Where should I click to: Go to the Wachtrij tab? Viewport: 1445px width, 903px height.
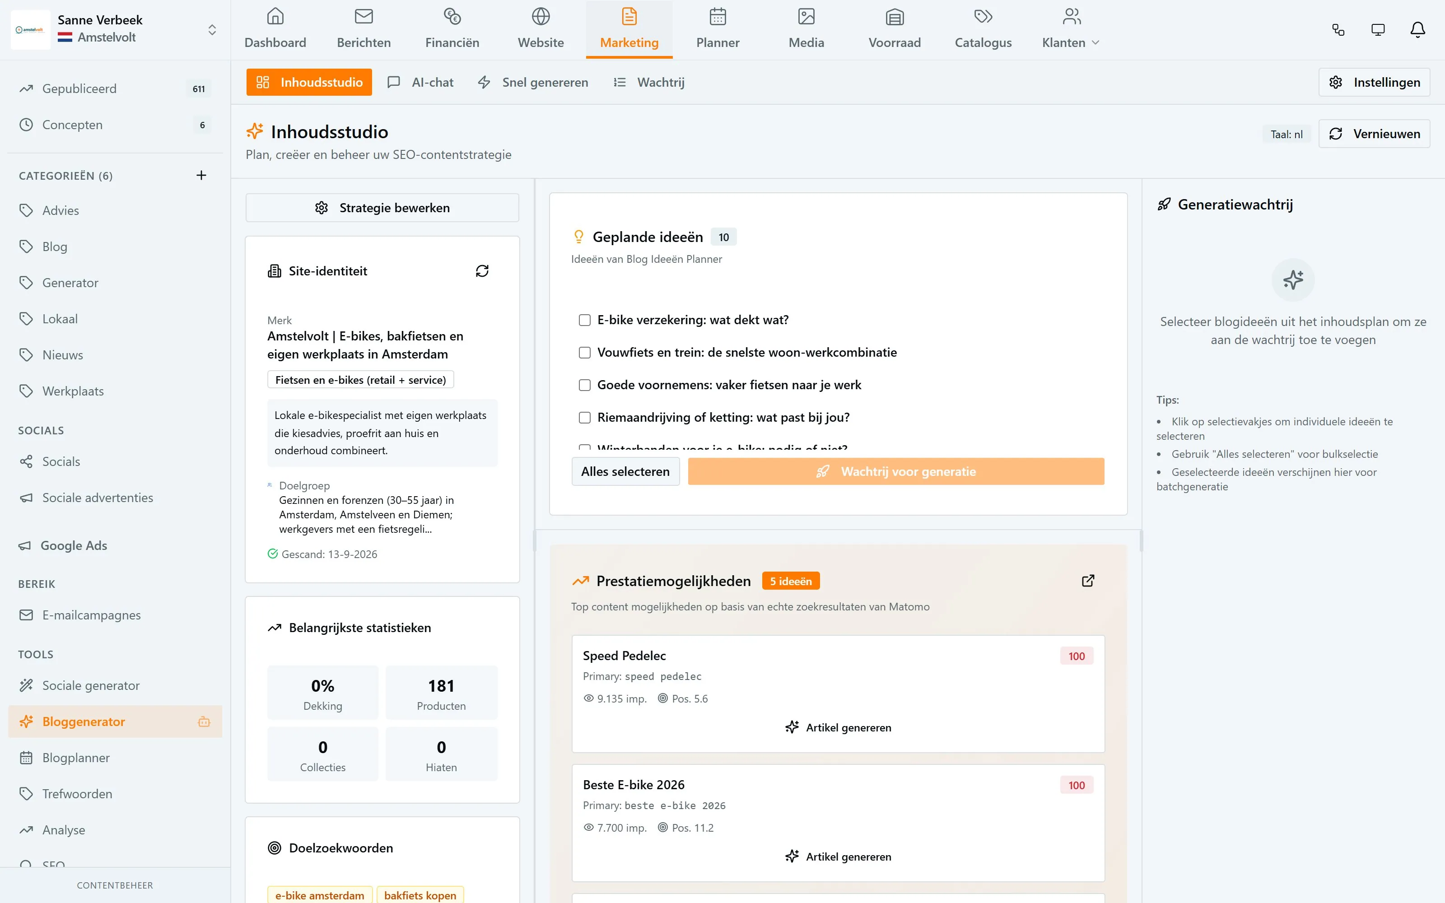click(x=649, y=82)
